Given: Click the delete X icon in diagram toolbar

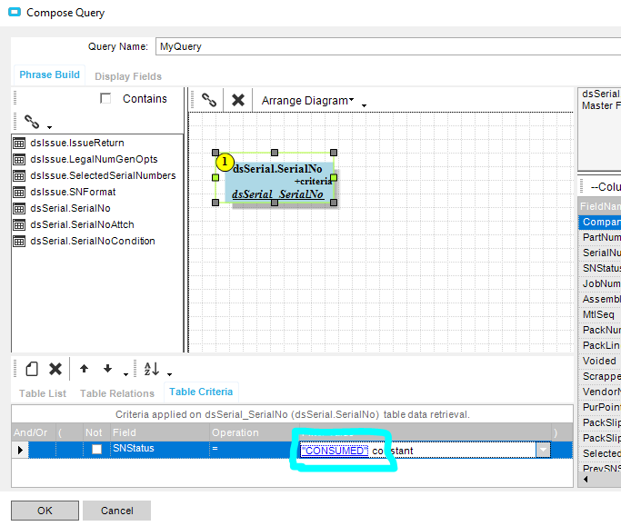Looking at the screenshot, I should (238, 100).
